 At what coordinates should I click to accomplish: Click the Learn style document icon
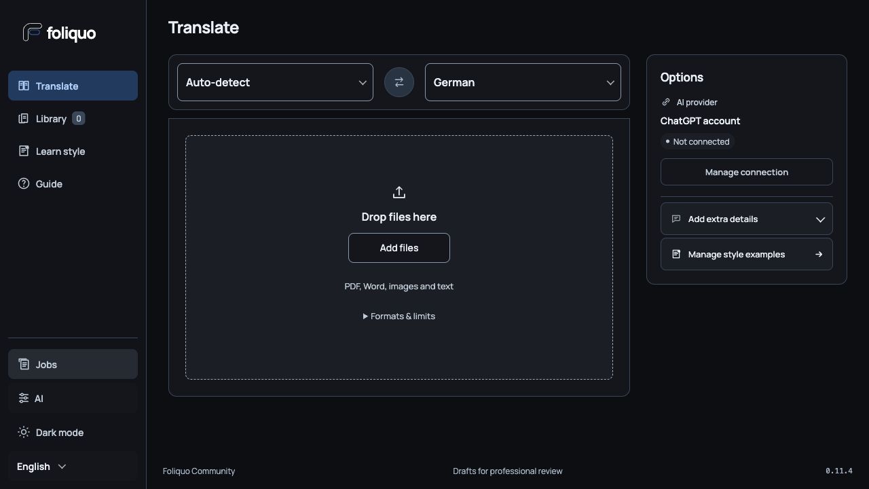(24, 151)
